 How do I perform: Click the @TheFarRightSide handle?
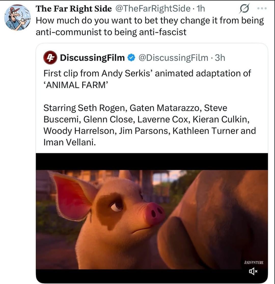click(x=153, y=9)
